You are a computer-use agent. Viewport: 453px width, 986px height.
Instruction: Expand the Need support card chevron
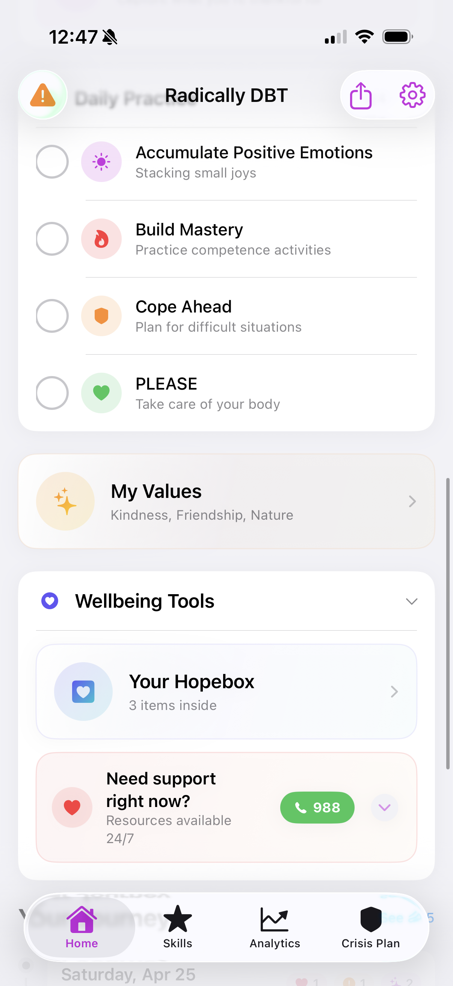384,807
